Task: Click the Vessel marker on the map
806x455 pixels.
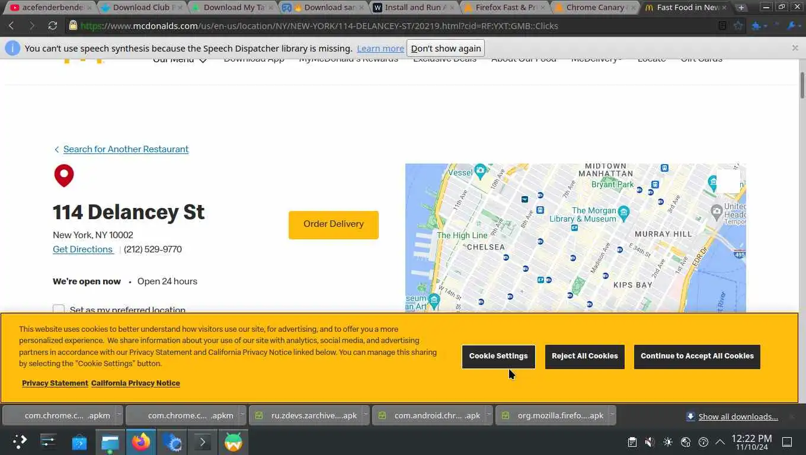Action: tap(481, 171)
